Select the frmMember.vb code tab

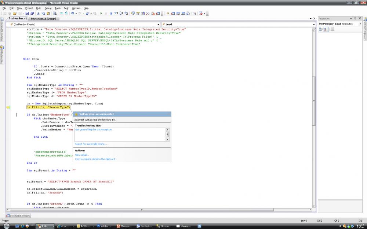point(18,18)
